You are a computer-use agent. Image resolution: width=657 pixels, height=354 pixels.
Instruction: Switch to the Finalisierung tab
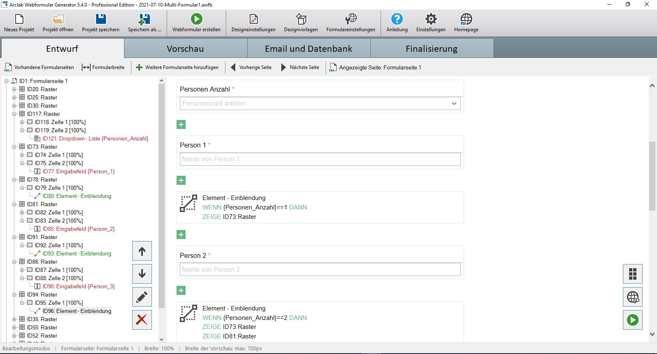pos(432,48)
